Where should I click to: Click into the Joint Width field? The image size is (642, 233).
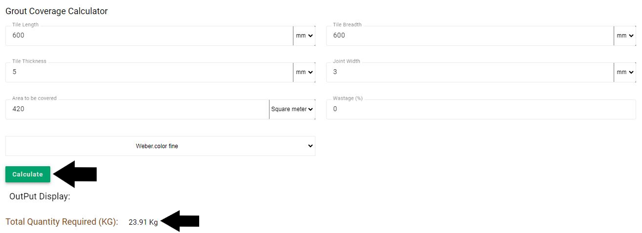(470, 72)
